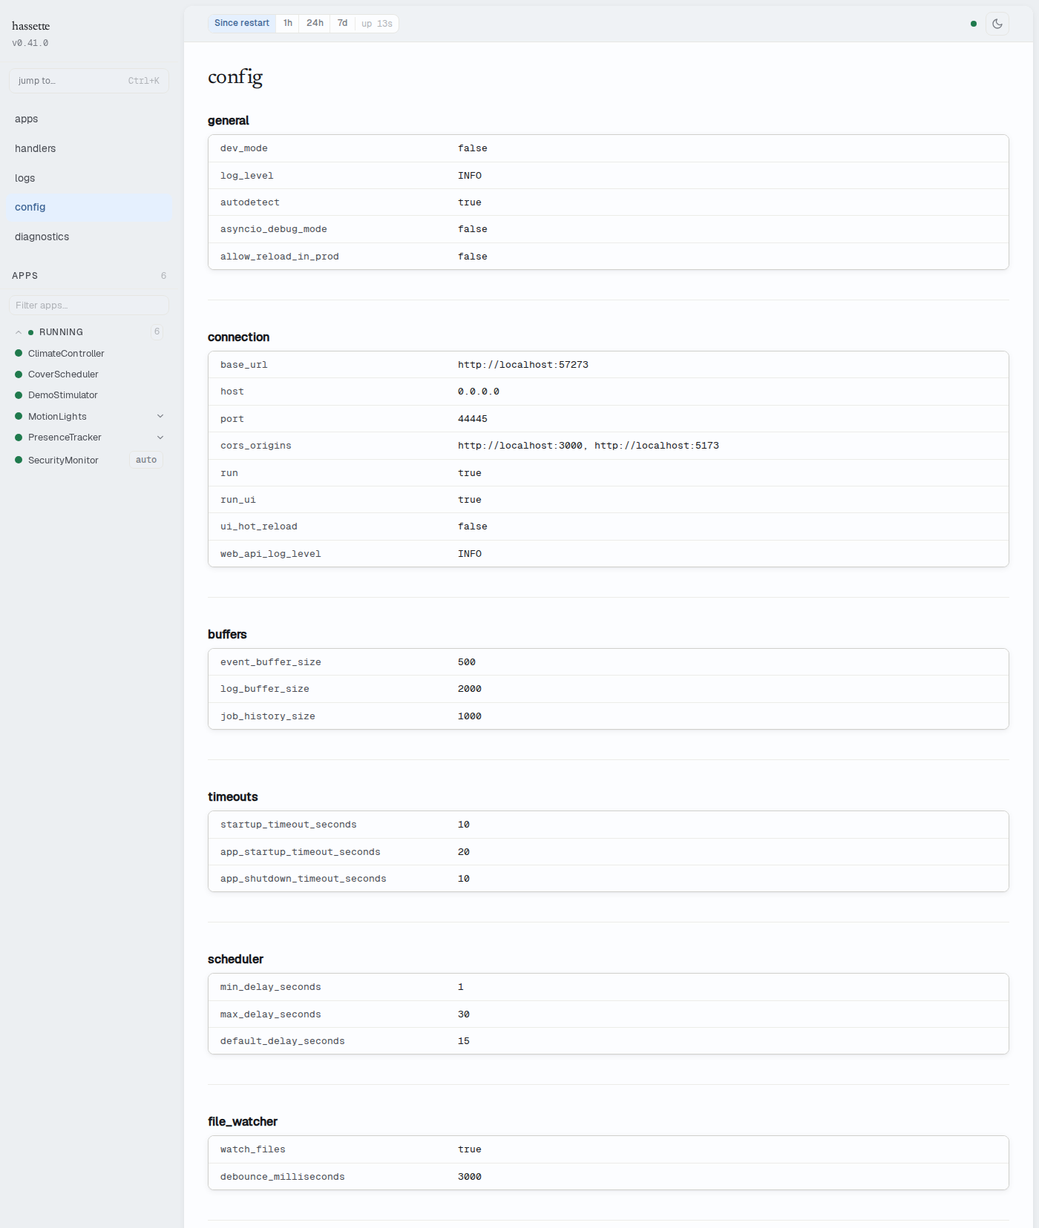Click the log_level INFO value
The height and width of the screenshot is (1228, 1039).
[470, 176]
